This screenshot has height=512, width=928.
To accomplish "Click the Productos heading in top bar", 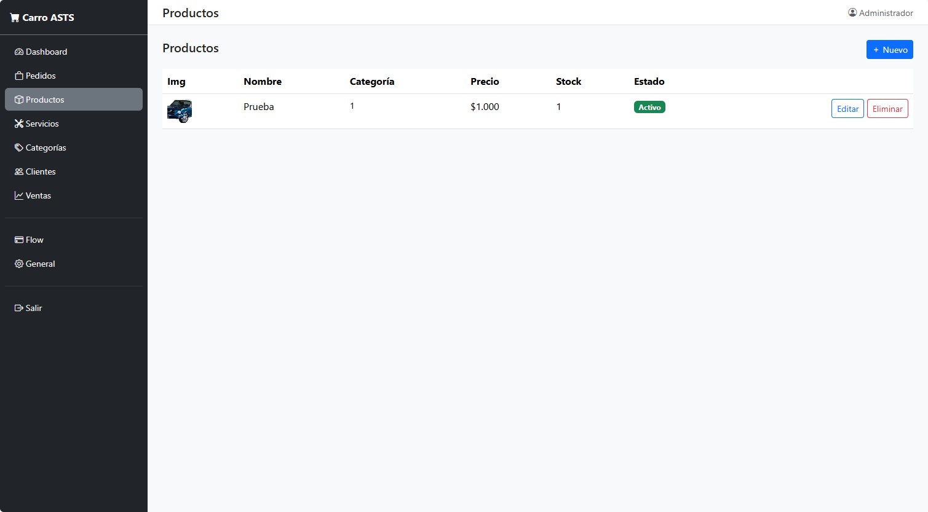I will 191,13.
